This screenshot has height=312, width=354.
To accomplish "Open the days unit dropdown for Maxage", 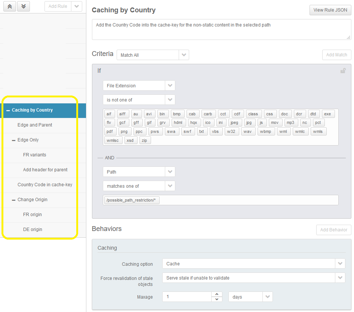I will (x=268, y=297).
